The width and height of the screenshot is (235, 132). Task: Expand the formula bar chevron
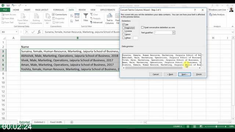(232, 32)
